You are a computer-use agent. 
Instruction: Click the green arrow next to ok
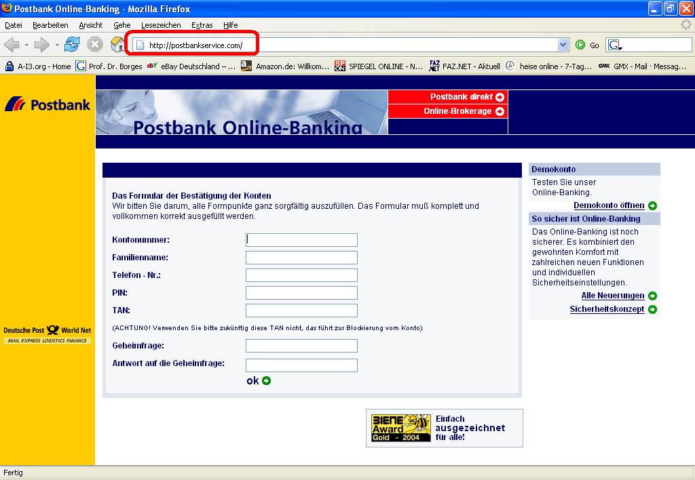[266, 381]
